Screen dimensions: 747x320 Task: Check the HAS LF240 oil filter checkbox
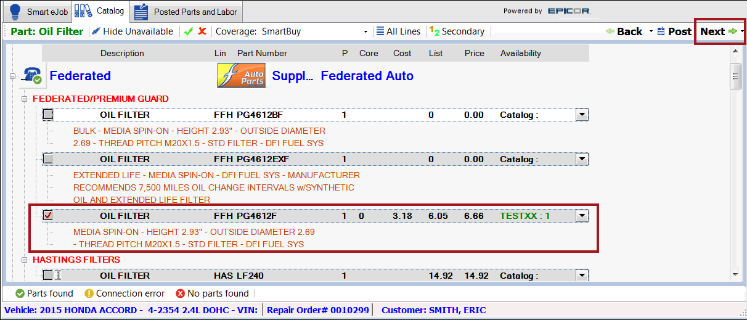[48, 276]
